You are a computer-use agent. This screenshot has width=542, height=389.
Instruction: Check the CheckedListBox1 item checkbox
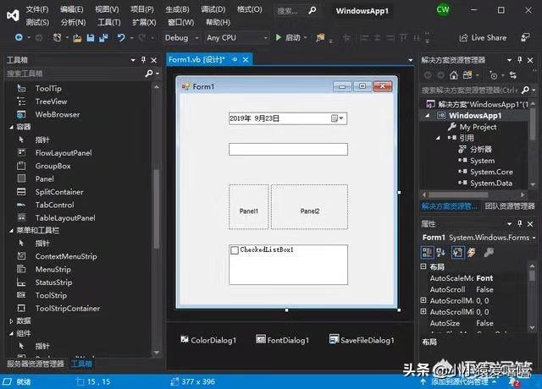235,250
